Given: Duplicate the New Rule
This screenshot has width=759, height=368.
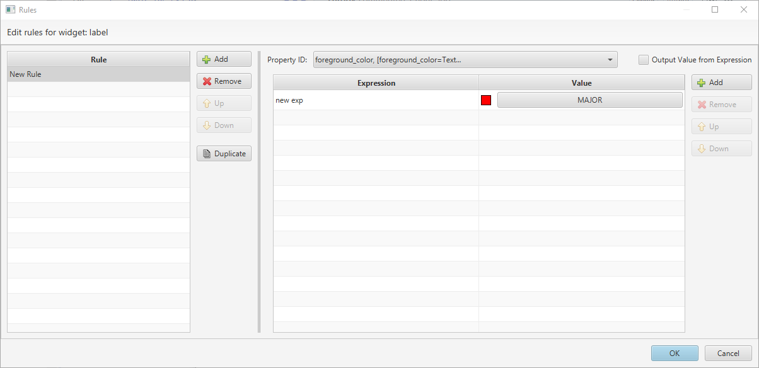Looking at the screenshot, I should [224, 153].
